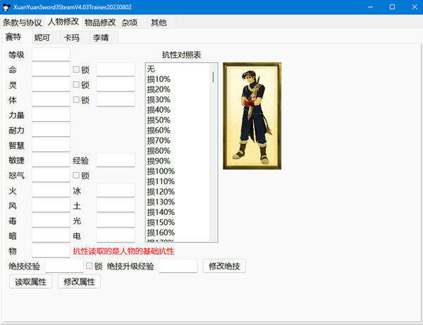Click the 毒 resistance field

click(51, 221)
